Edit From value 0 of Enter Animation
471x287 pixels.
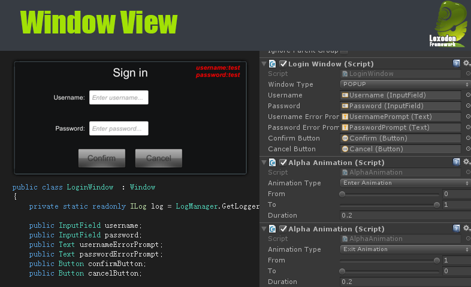click(x=457, y=194)
